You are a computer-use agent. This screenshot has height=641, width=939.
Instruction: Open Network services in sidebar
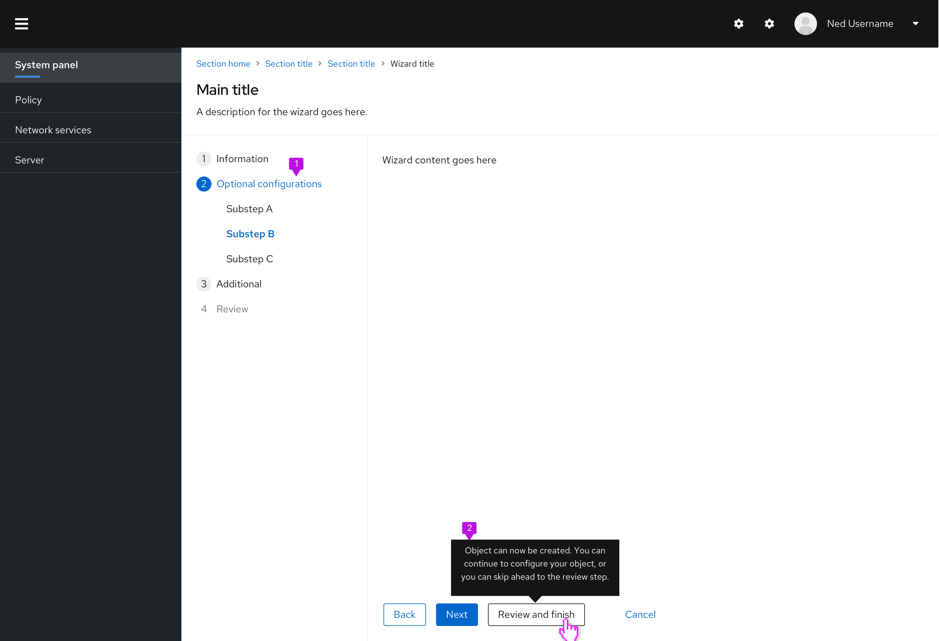(x=53, y=130)
